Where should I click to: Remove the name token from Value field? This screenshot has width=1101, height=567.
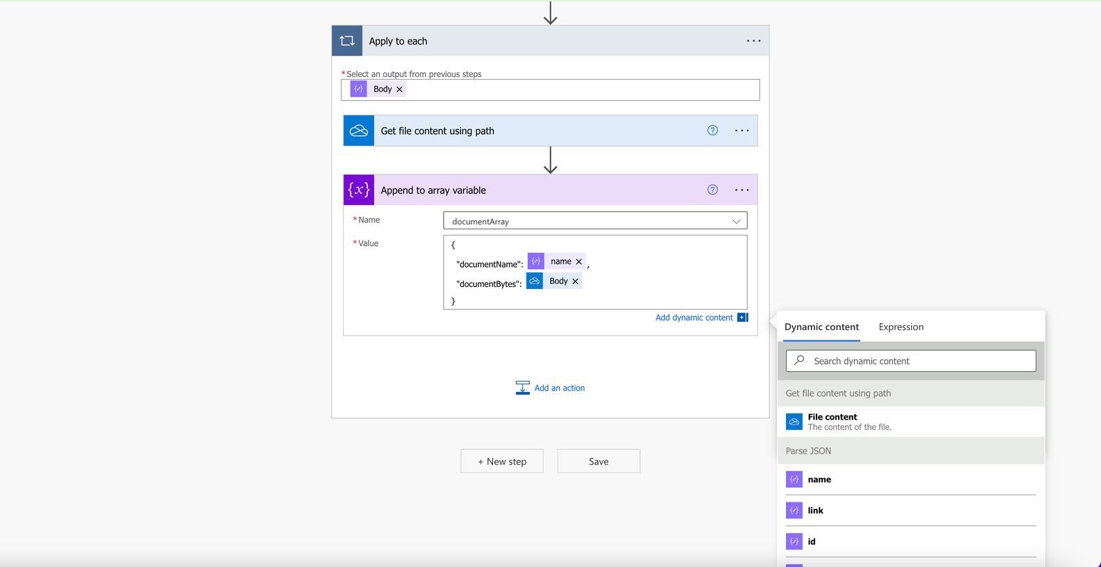pos(579,262)
